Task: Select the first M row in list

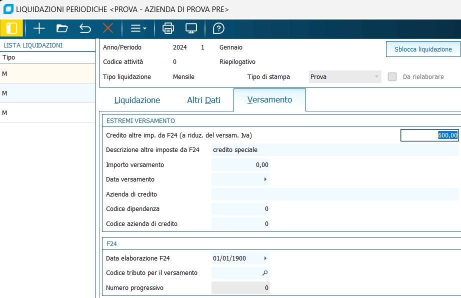Action: [47, 74]
